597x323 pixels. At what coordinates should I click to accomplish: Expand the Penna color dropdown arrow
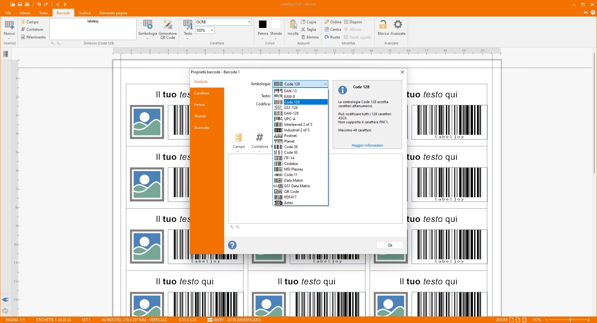tap(262, 39)
